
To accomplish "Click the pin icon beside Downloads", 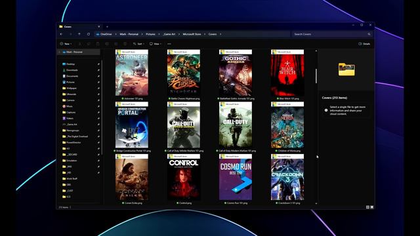I will click(98, 70).
